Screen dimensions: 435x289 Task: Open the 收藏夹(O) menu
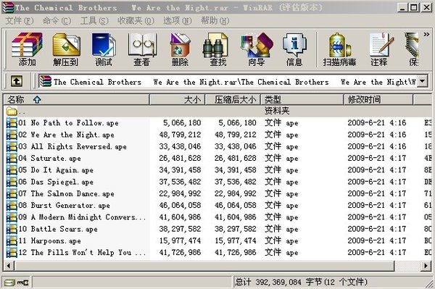pyautogui.click(x=136, y=21)
